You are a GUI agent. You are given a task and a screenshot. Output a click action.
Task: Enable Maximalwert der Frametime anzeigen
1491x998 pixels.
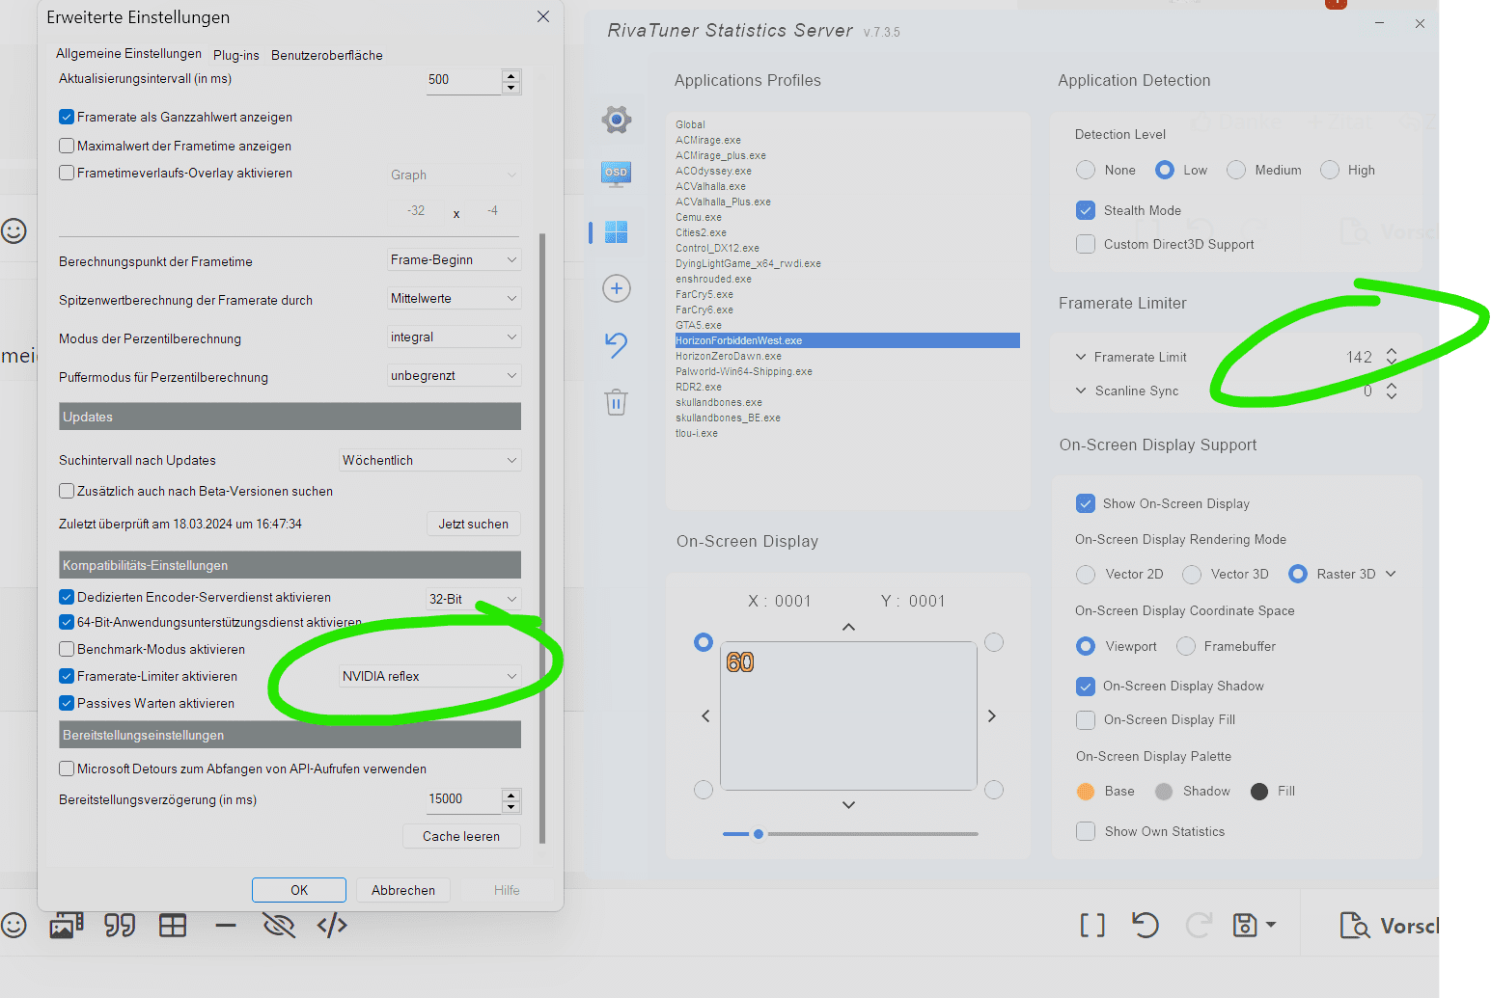point(67,146)
